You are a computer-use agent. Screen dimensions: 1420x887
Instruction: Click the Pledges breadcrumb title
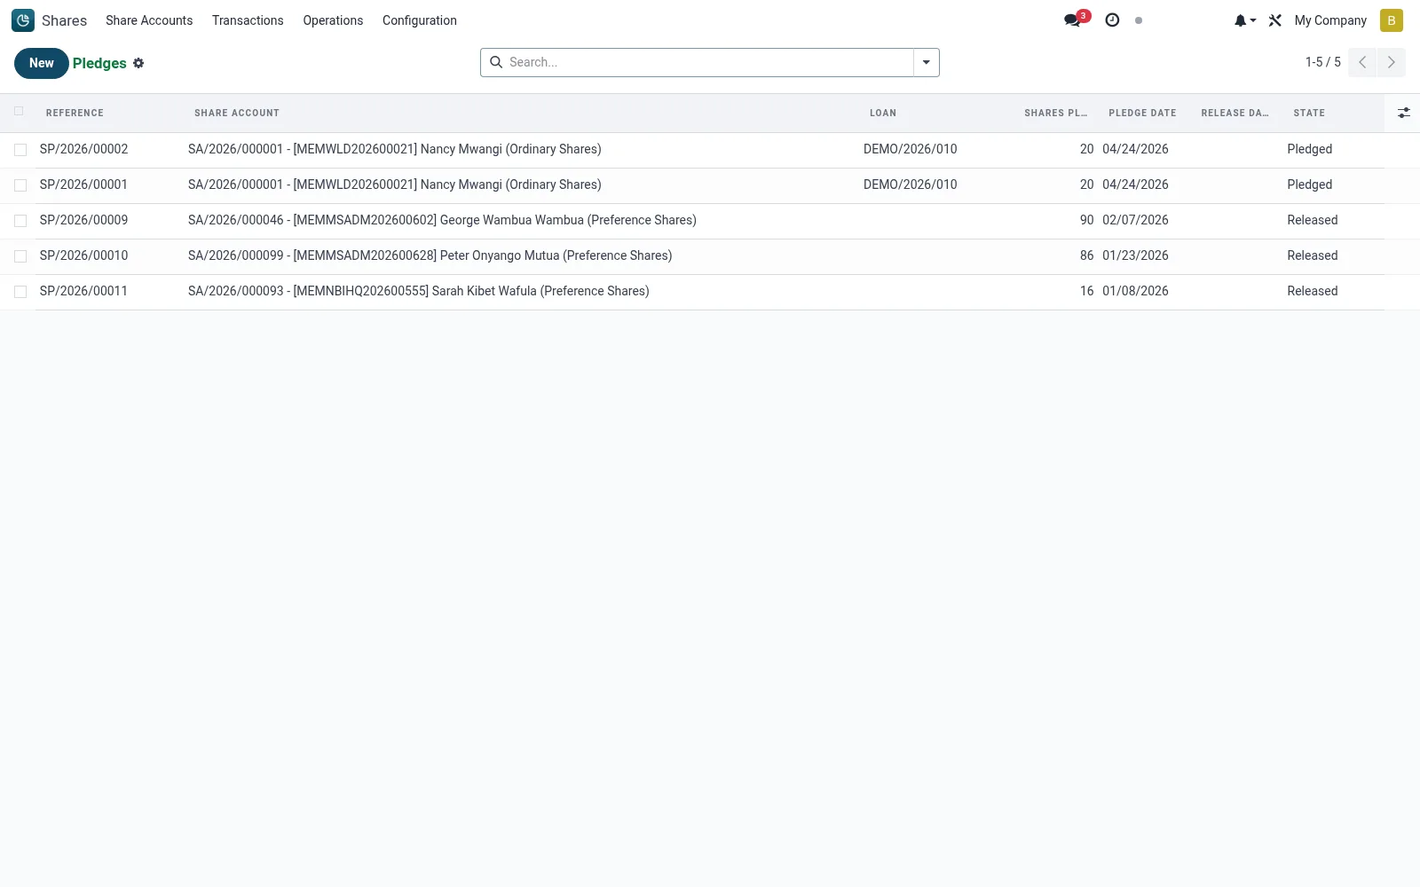(x=99, y=63)
